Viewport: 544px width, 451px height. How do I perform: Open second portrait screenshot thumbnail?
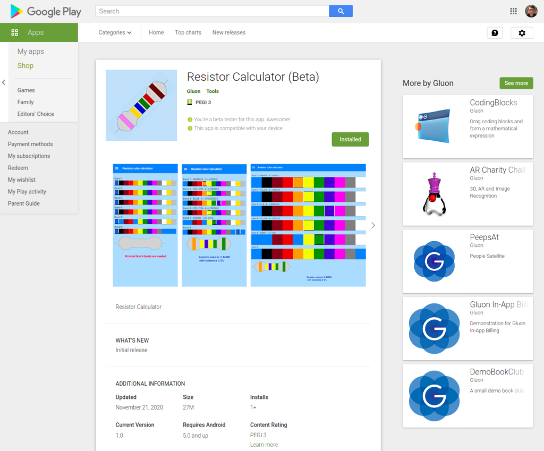214,225
